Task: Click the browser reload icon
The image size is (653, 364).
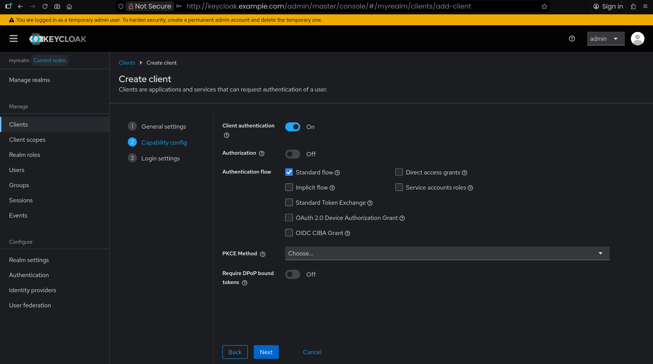Action: (x=45, y=6)
